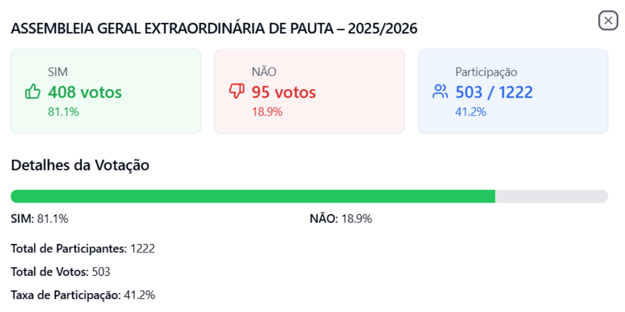Click the blue participants people icon
625x312 pixels.
pos(440,92)
